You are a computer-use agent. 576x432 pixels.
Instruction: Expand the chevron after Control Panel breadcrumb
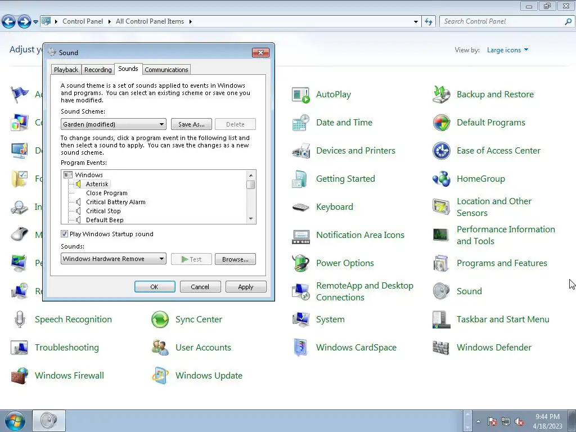pos(110,22)
